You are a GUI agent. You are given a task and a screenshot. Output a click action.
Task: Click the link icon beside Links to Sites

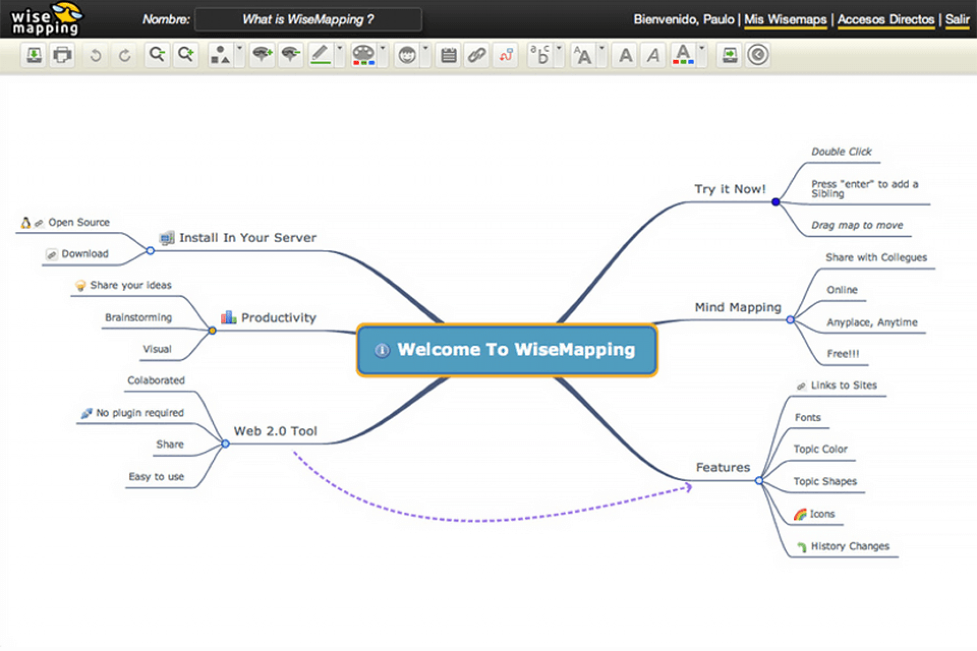tap(801, 386)
